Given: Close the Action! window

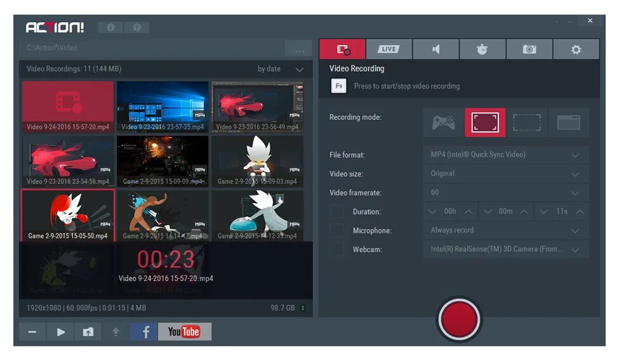Looking at the screenshot, I should click(590, 20).
